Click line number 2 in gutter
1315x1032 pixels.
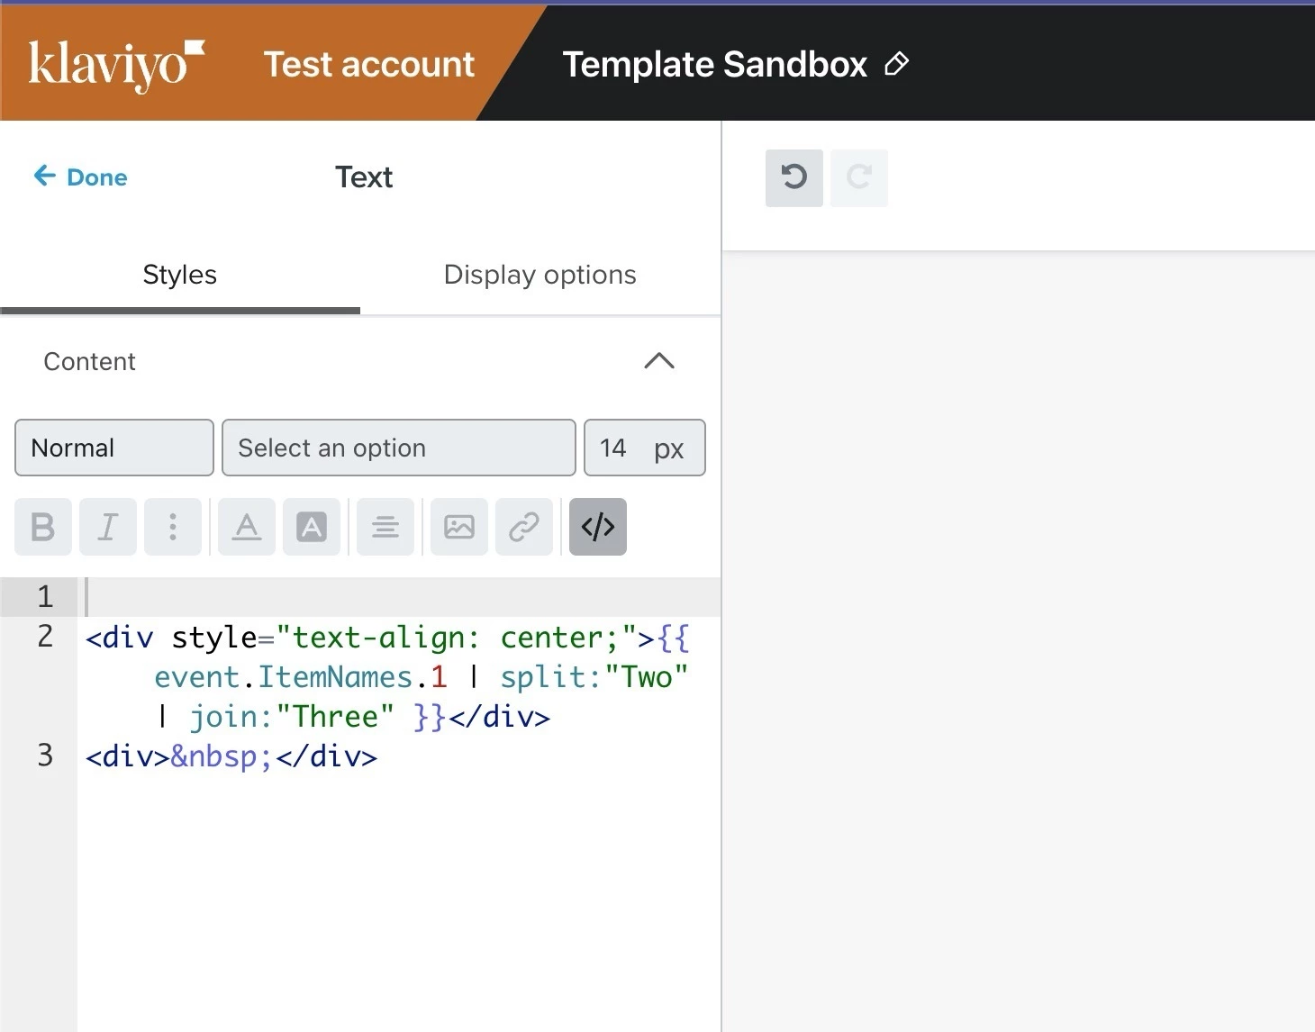tap(45, 637)
